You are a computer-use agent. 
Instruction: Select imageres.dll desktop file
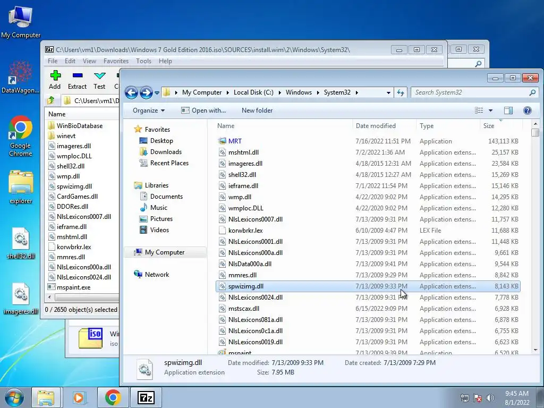[21, 299]
